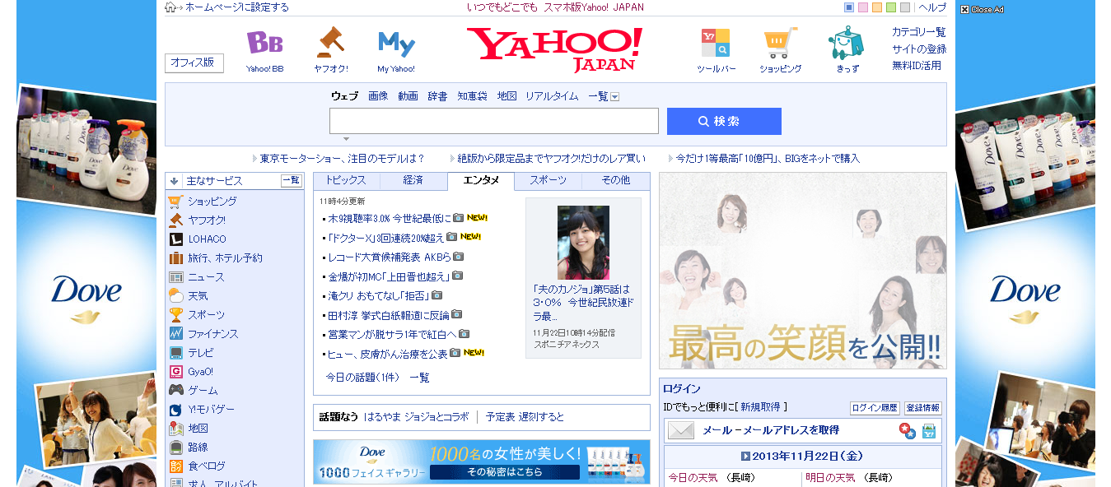
Task: Select the 画像 search tab
Action: (378, 96)
